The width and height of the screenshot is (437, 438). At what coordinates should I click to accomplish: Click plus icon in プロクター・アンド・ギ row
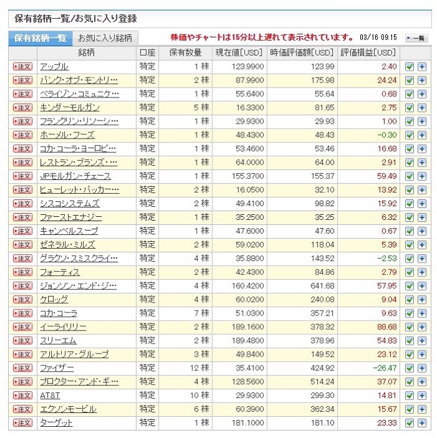coord(422,382)
